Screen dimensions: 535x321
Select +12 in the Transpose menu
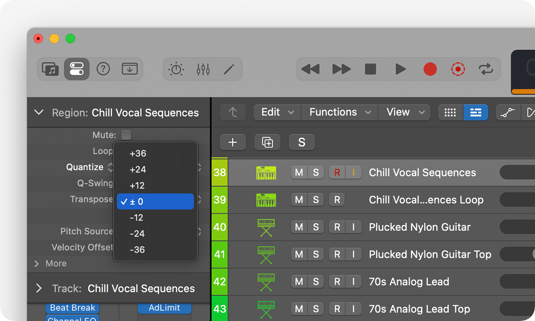[155, 185]
